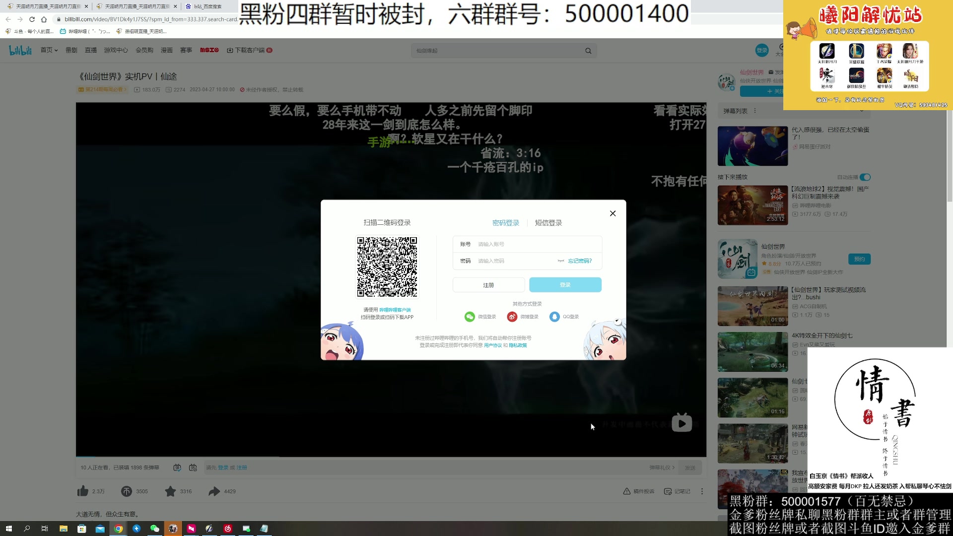Viewport: 953px width, 536px height.
Task: Open the three-dot more options menu below the video
Action: [702, 491]
